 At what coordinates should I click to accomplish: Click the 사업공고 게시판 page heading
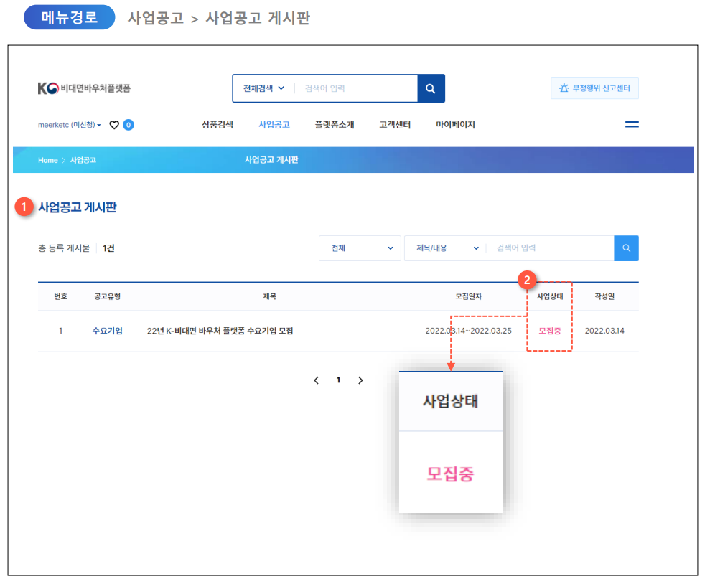[x=78, y=207]
